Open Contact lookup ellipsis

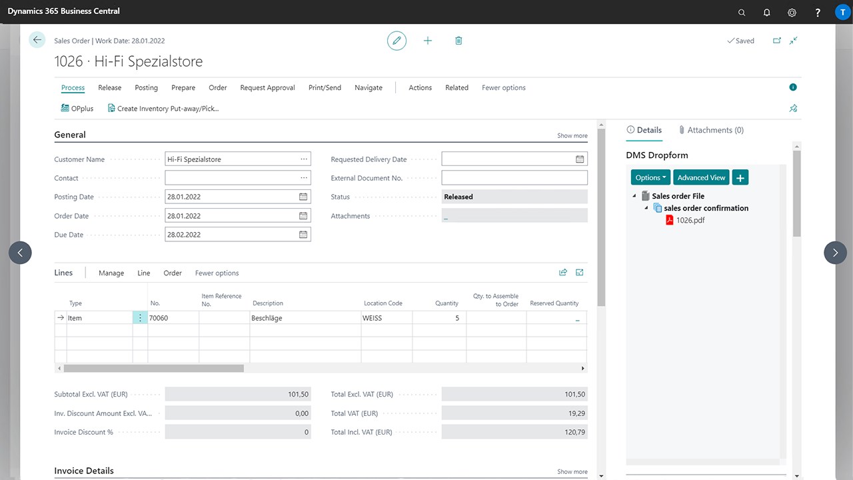304,178
